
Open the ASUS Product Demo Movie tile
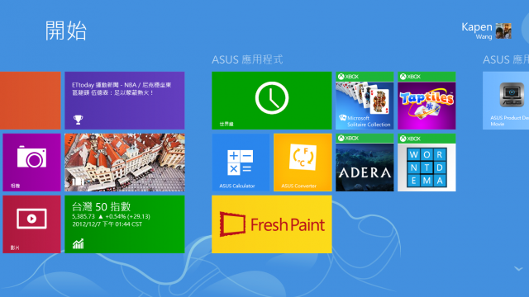coord(506,101)
